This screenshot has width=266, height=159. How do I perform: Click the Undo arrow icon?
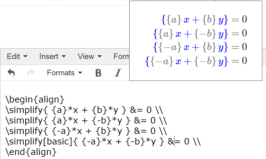pyautogui.click(x=11, y=73)
